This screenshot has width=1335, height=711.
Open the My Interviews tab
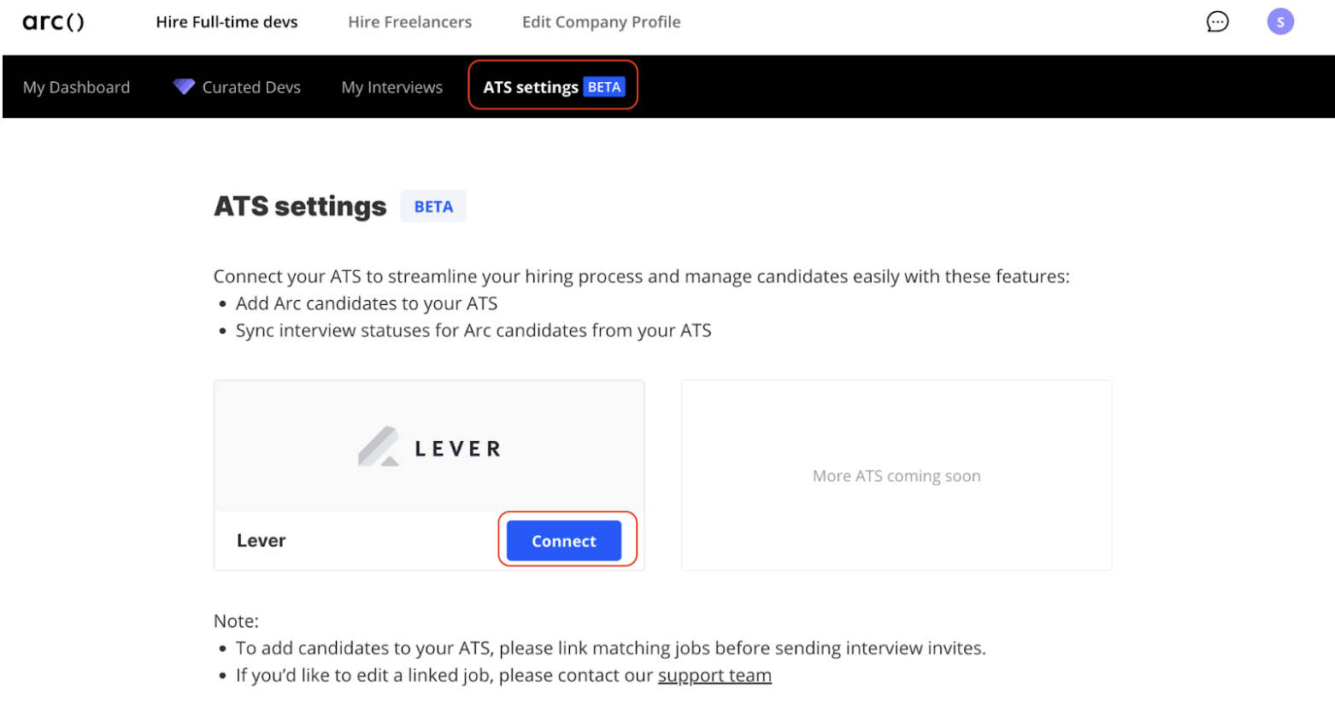pos(391,86)
